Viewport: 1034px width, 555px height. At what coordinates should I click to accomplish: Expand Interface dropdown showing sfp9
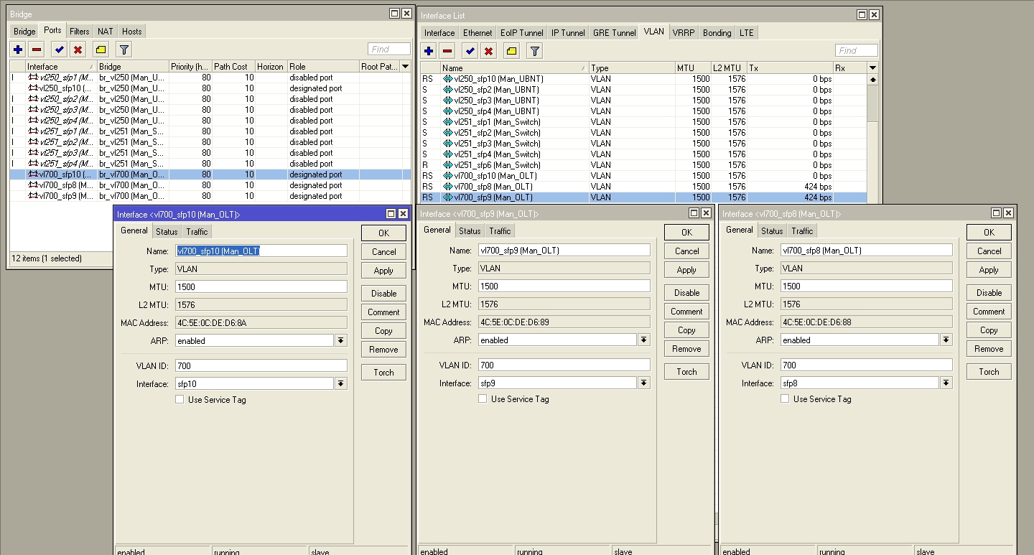[x=644, y=383]
